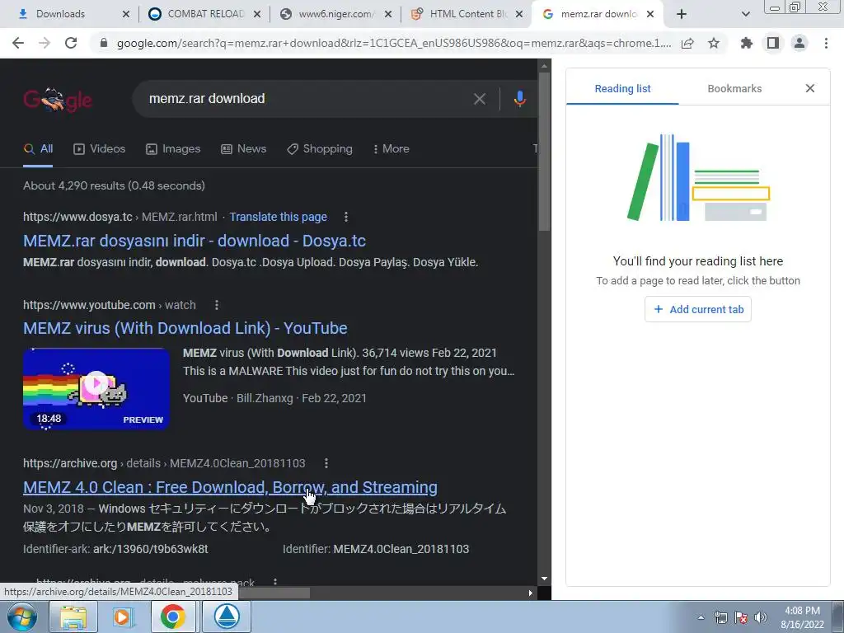This screenshot has width=844, height=633.
Task: Launch Windows Media Player from taskbar
Action: pyautogui.click(x=123, y=617)
